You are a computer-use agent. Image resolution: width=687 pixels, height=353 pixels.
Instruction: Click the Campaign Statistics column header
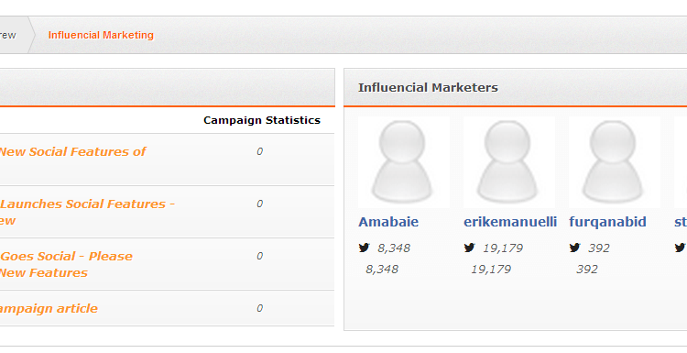(262, 120)
